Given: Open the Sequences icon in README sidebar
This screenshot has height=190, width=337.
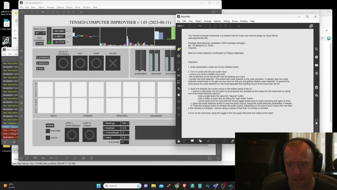Looking at the screenshot, I should [179, 75].
